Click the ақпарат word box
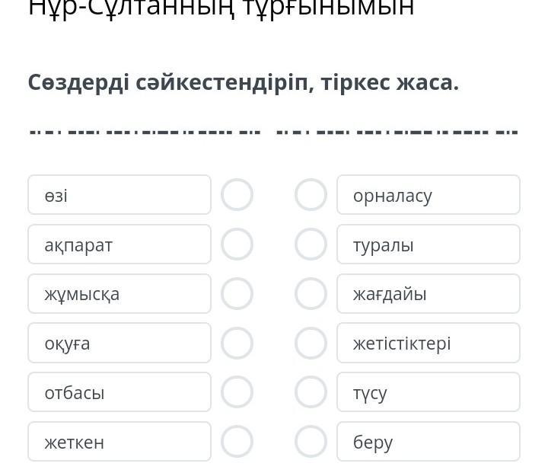 pos(119,244)
